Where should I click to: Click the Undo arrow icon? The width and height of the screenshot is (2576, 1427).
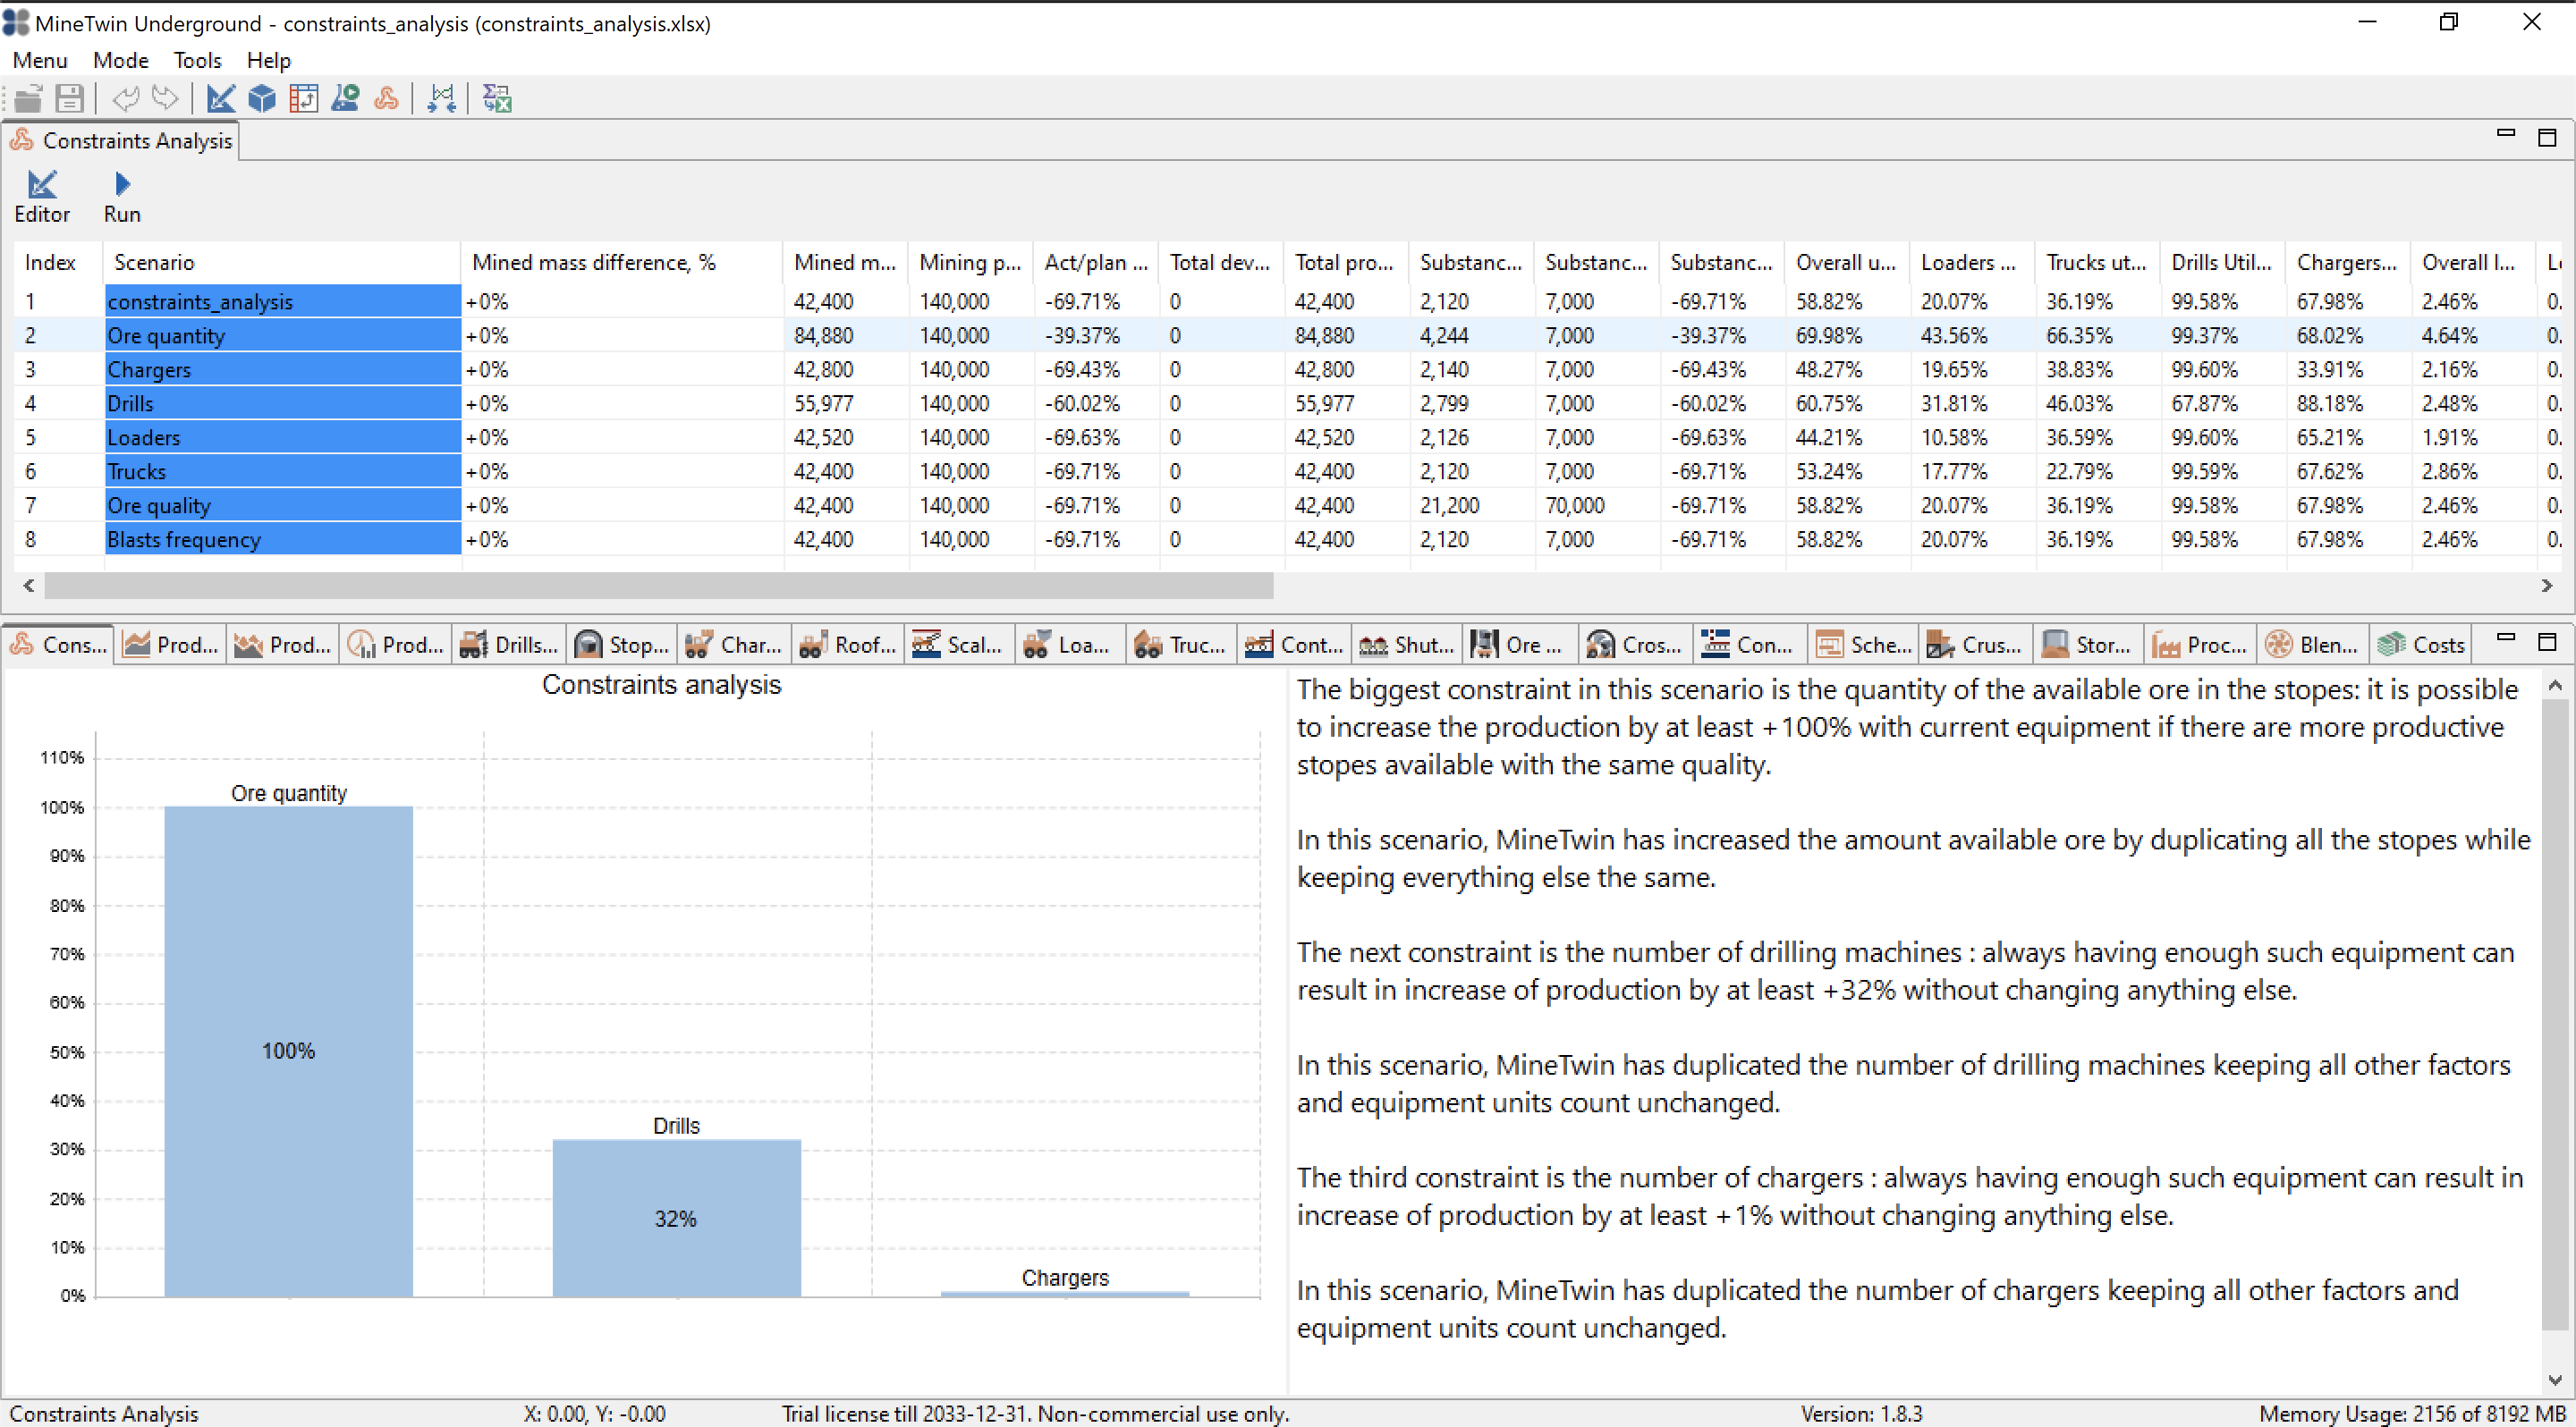(126, 98)
